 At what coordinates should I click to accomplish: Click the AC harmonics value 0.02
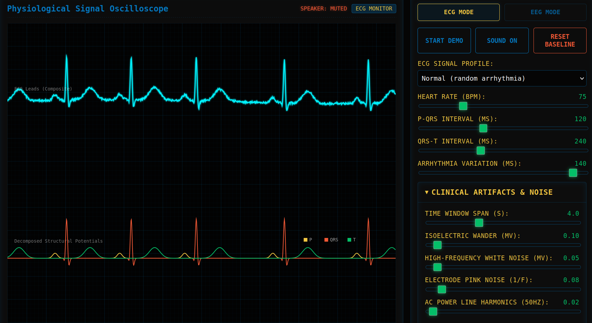tap(571, 302)
